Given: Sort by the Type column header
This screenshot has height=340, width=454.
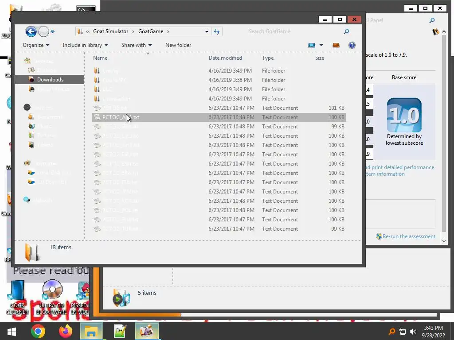Looking at the screenshot, I should coord(268,58).
